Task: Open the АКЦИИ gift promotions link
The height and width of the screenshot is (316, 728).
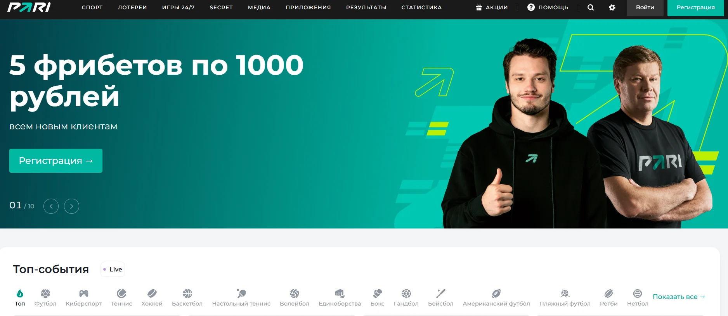Action: tap(492, 7)
